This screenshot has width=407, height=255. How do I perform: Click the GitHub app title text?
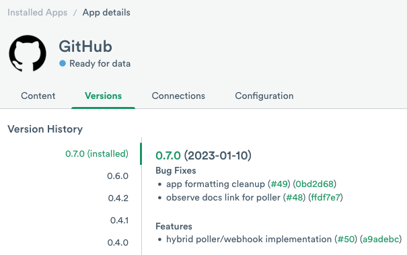point(85,46)
